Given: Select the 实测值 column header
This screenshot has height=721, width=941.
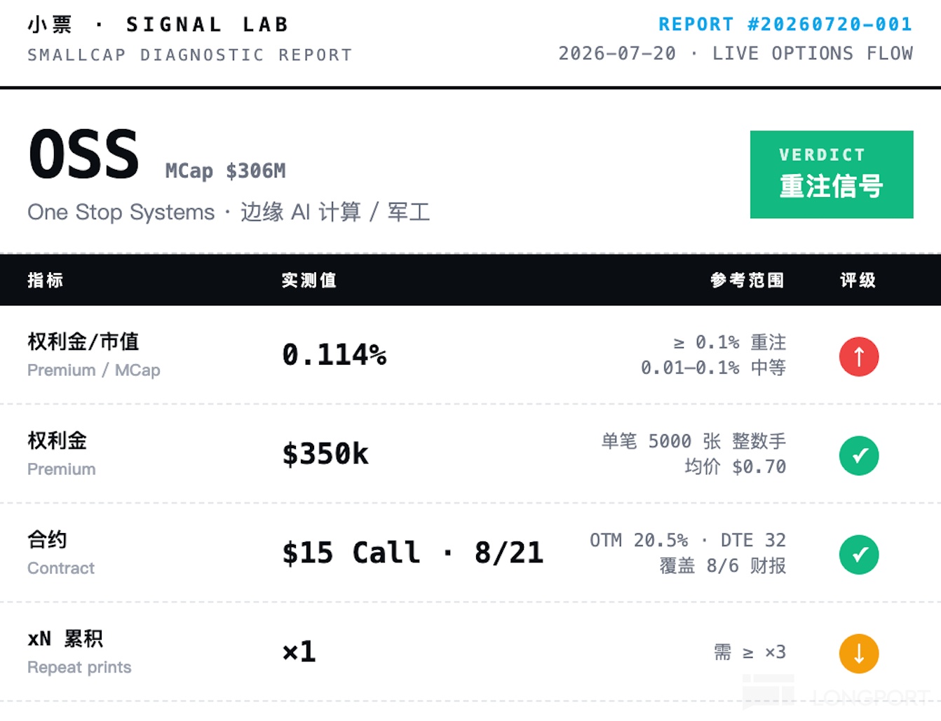Looking at the screenshot, I should point(309,280).
